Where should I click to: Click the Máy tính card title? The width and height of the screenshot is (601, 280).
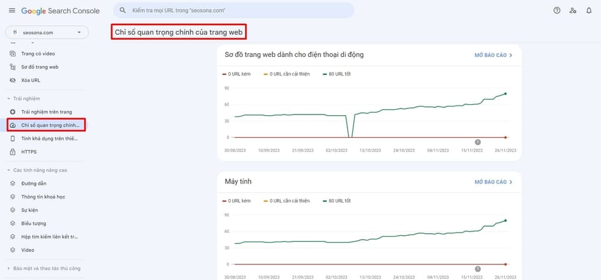click(238, 181)
